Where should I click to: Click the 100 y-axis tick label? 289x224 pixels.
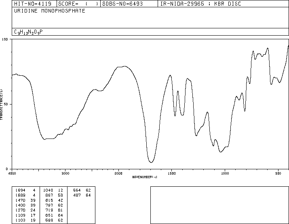[5, 39]
